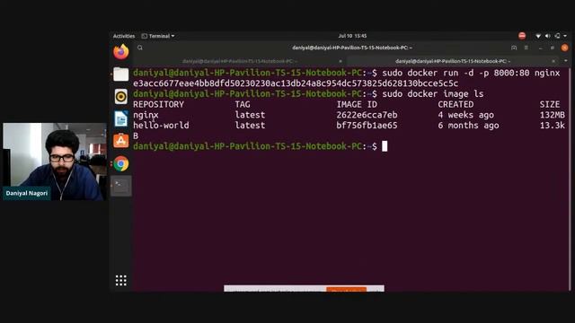This screenshot has width=575, height=323.
Task: Launch Rhythmbox from the dock
Action: (121, 97)
